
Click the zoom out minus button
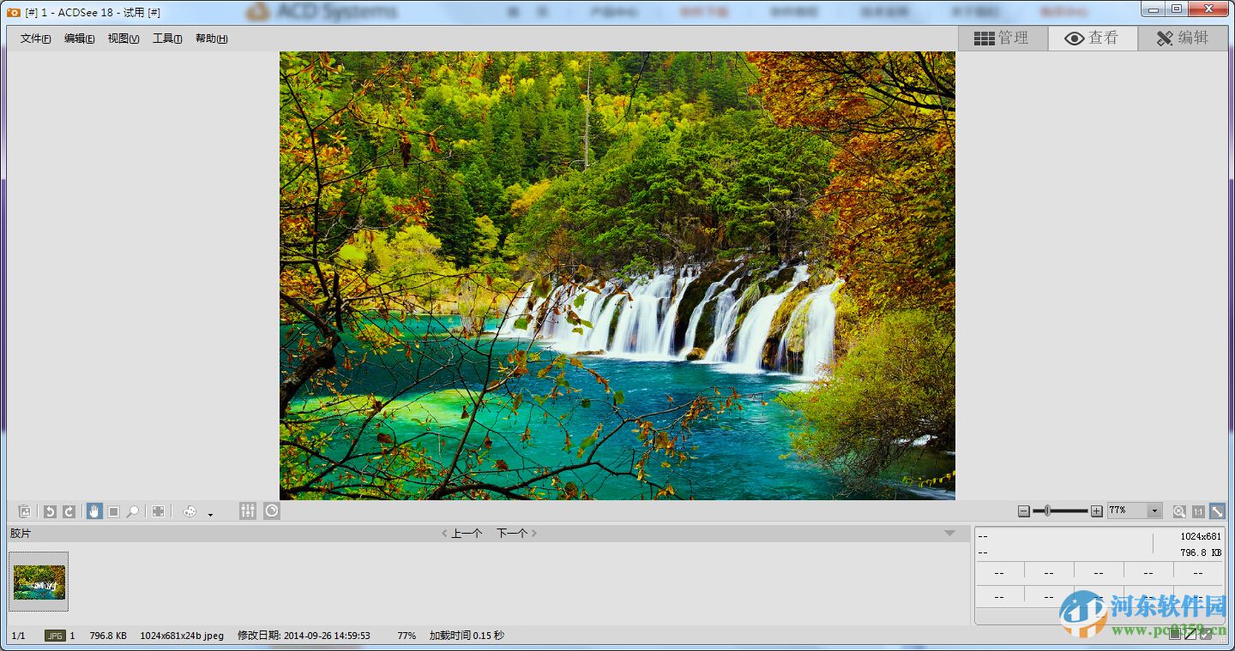coord(1023,511)
